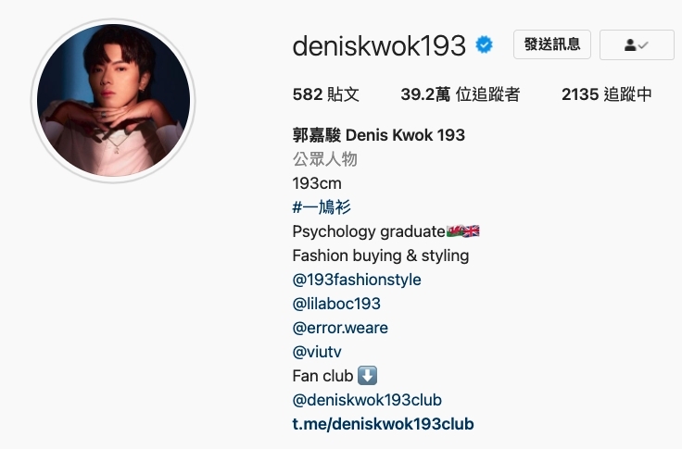View the 2135 追蹤中 following list
682x449 pixels.
pyautogui.click(x=607, y=94)
